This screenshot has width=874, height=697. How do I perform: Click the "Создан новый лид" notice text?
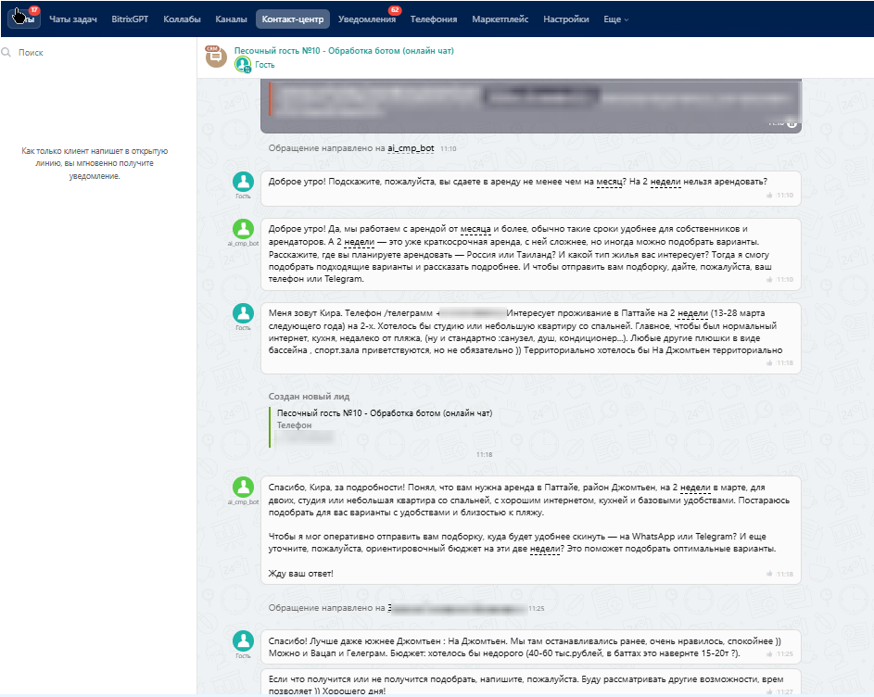tap(309, 397)
